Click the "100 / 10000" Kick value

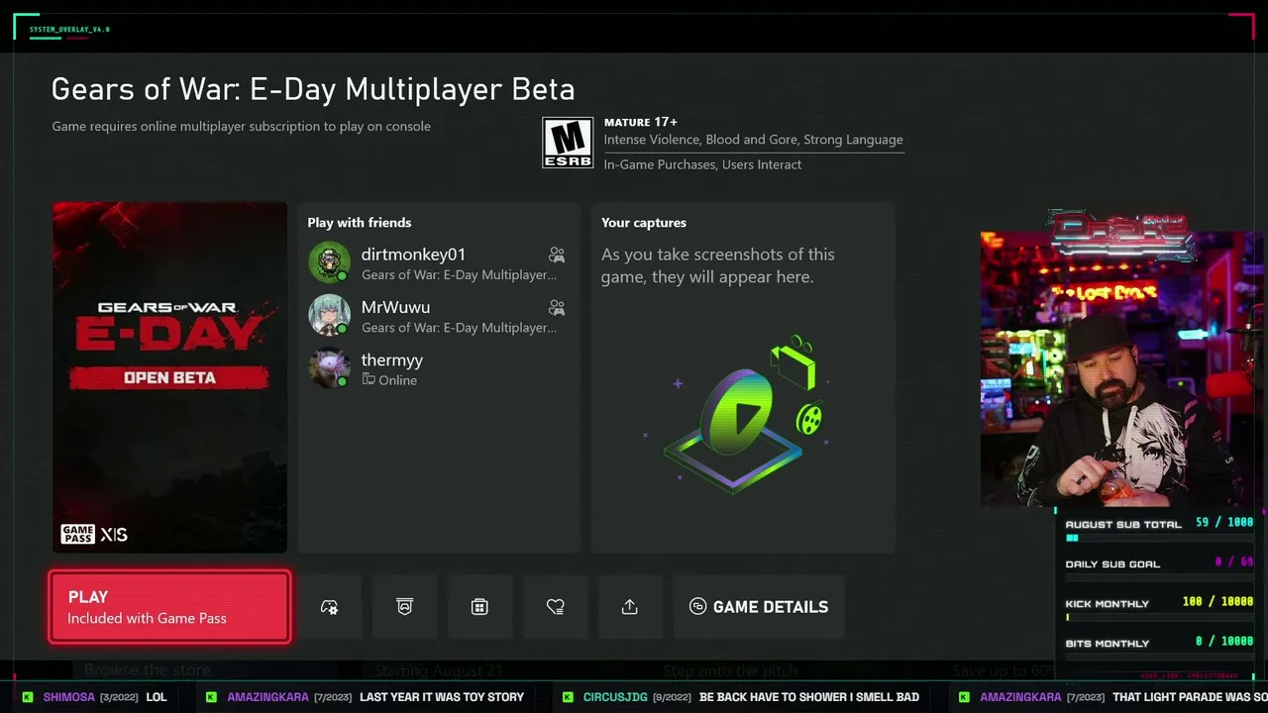[1217, 602]
